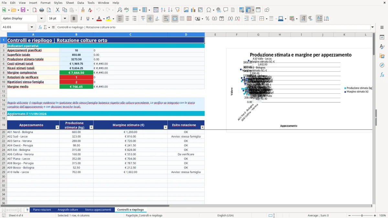The height and width of the screenshot is (218, 388).
Task: Click column D header
Action: (x=186, y=35)
